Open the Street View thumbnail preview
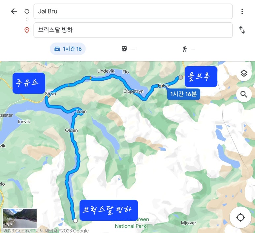This screenshot has height=233, width=255. pyautogui.click(x=20, y=219)
